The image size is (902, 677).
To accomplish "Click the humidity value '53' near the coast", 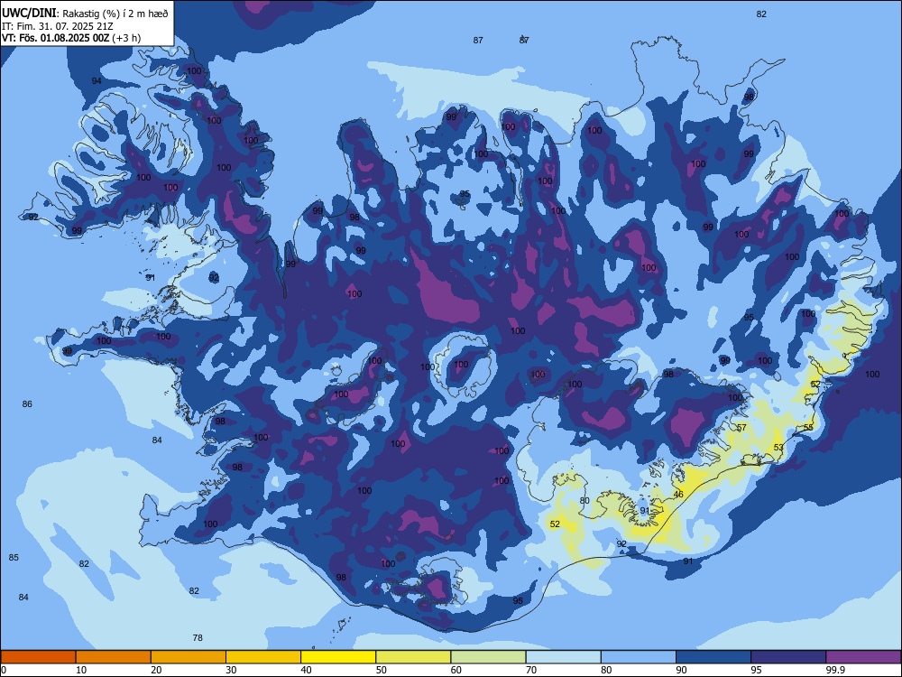I will (x=778, y=448).
